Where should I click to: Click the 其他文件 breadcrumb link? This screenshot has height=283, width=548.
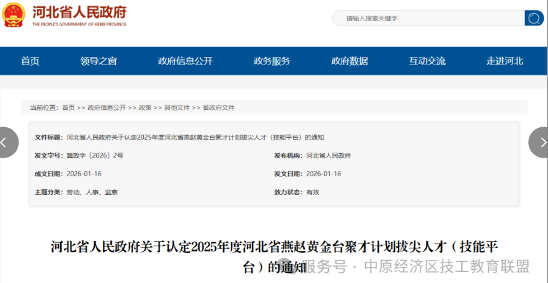coord(177,107)
